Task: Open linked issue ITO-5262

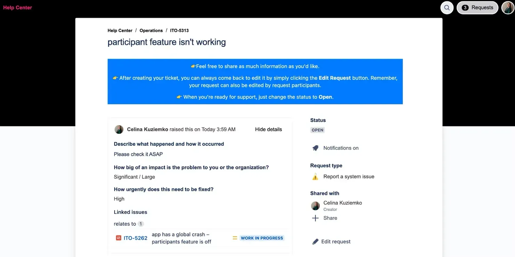Action: (135, 238)
